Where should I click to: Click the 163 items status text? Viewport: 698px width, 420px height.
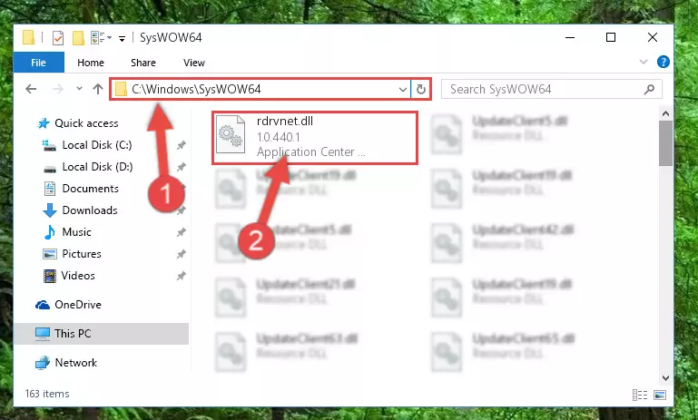point(47,395)
